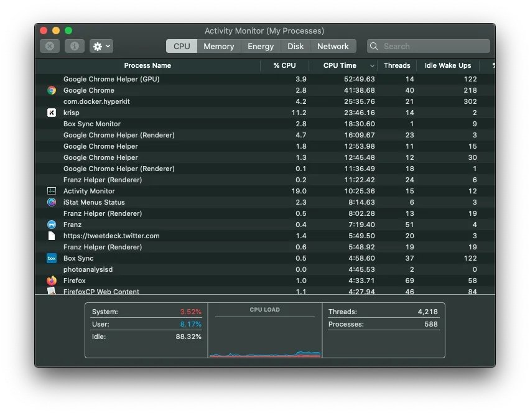Click the Google Chrome app icon
Viewport: 530px width, 413px height.
tap(52, 90)
